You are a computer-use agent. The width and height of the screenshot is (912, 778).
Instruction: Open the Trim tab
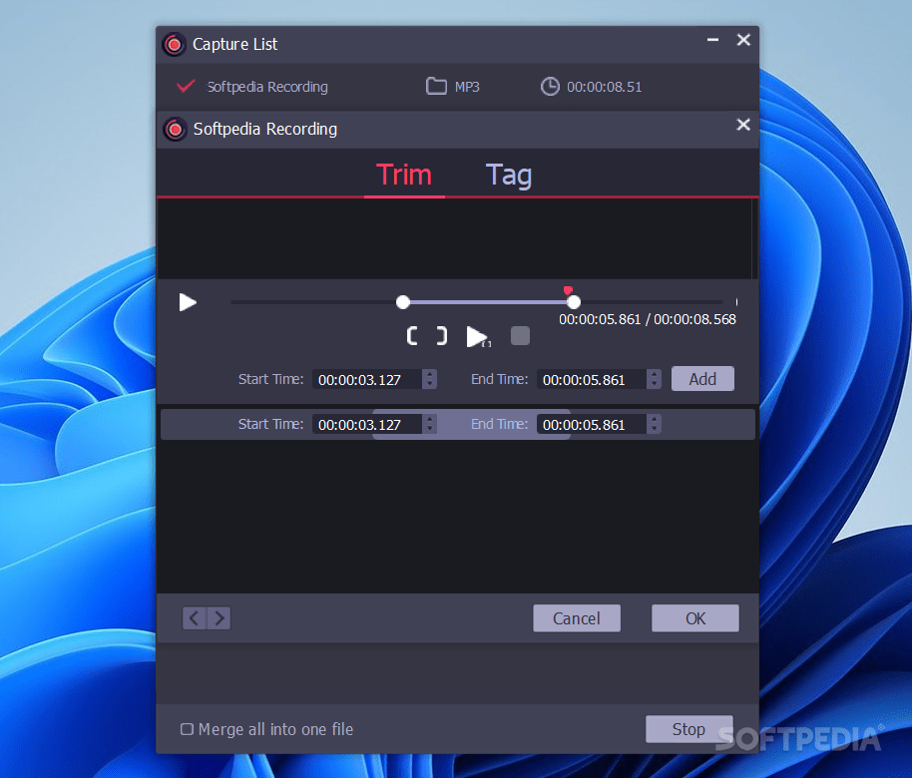coord(403,175)
